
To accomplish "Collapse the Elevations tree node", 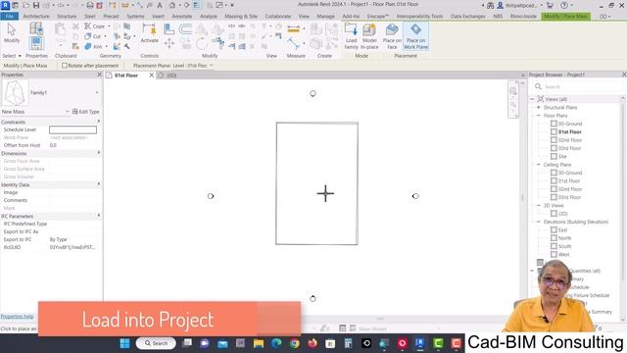I will (x=539, y=222).
